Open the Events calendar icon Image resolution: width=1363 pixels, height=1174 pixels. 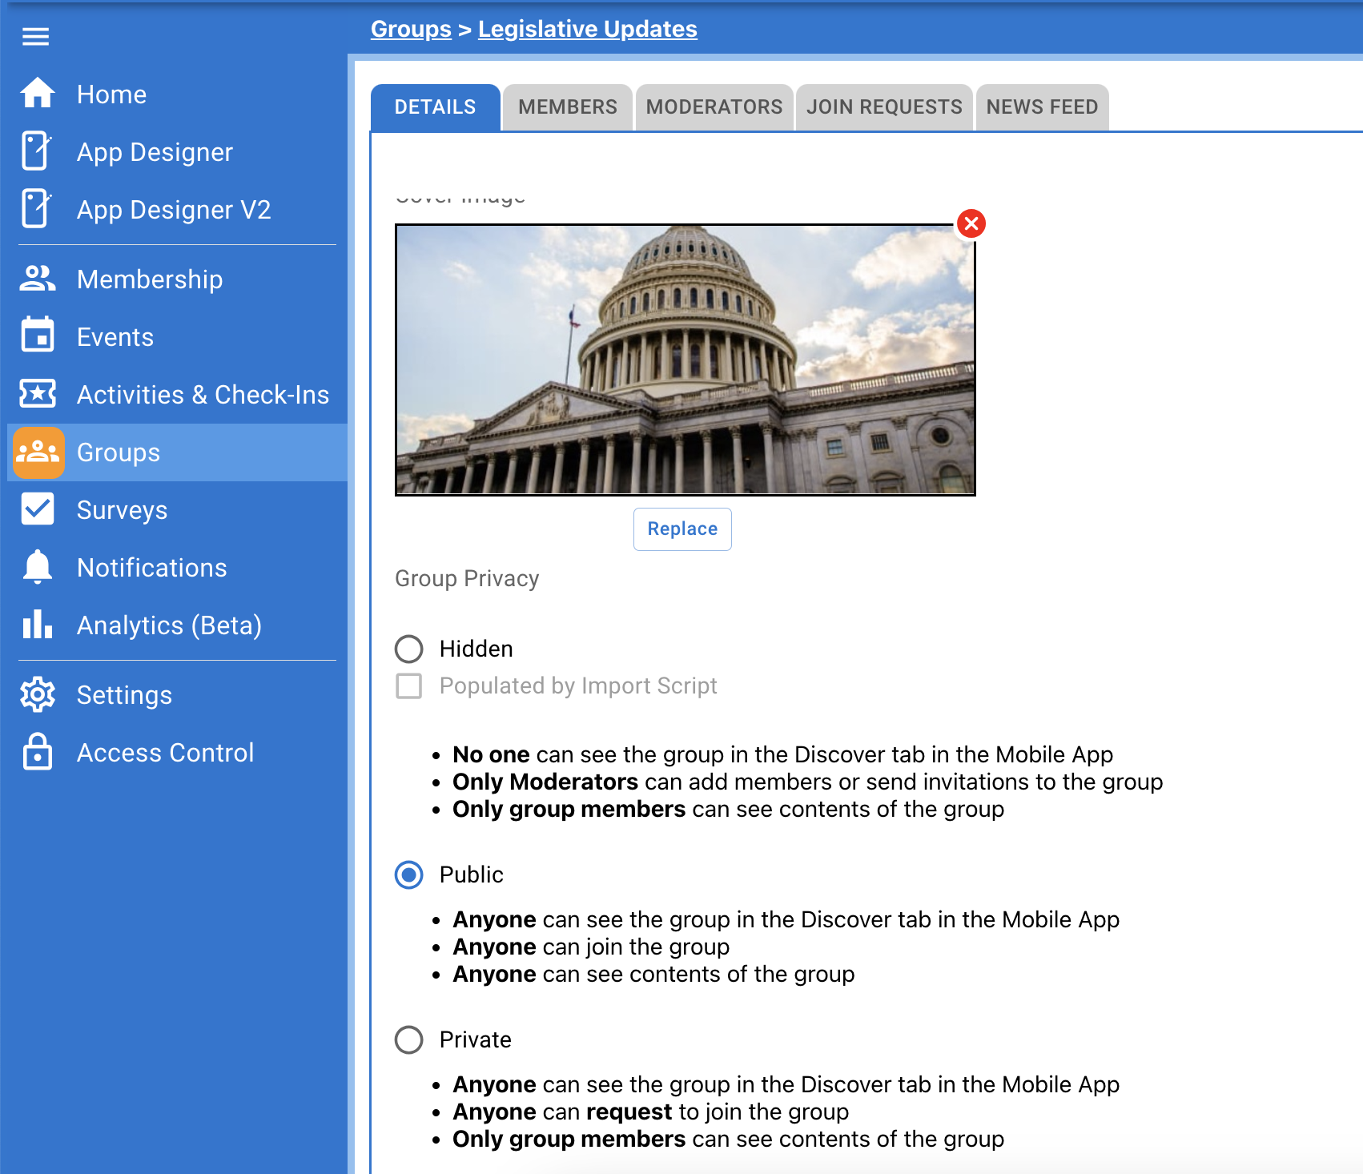[x=37, y=336]
